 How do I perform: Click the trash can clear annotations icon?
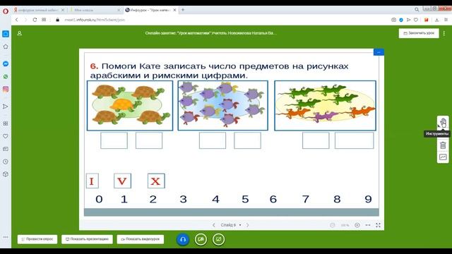point(443,145)
